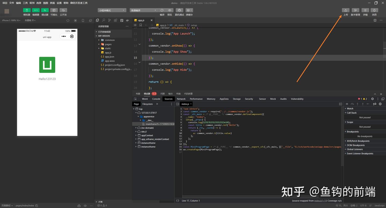The width and height of the screenshot is (386, 208).
Task: Switch to the Console tab
Action: [156, 99]
